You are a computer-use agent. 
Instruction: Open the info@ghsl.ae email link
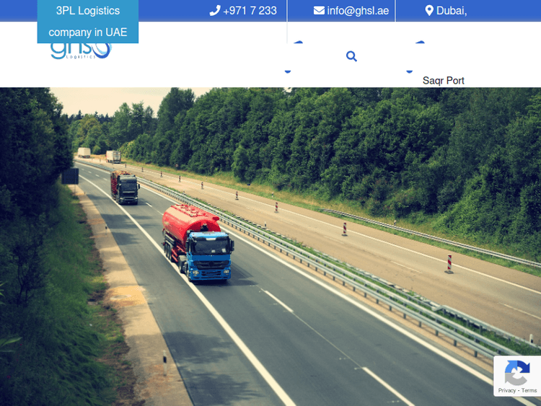358,11
